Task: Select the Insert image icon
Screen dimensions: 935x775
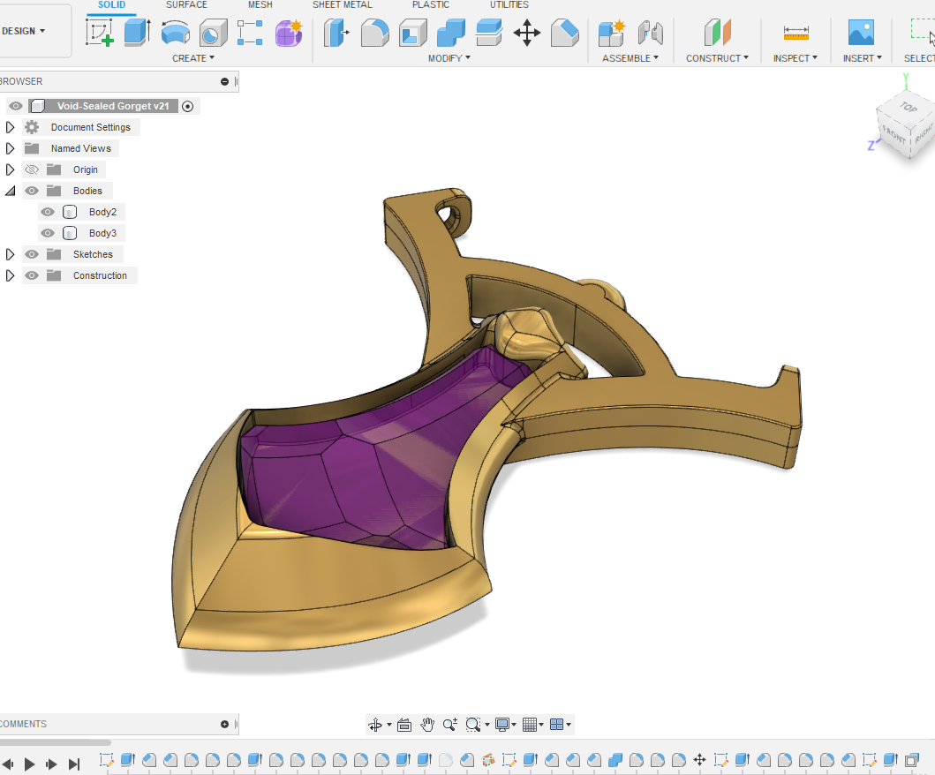Action: pyautogui.click(x=861, y=33)
